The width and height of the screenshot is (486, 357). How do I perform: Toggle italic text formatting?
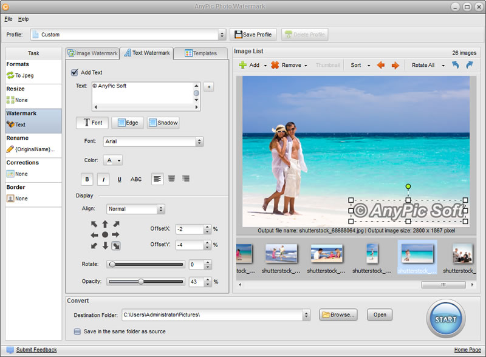[x=103, y=179]
